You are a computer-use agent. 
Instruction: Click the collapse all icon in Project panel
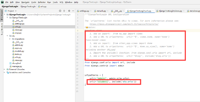64,11
